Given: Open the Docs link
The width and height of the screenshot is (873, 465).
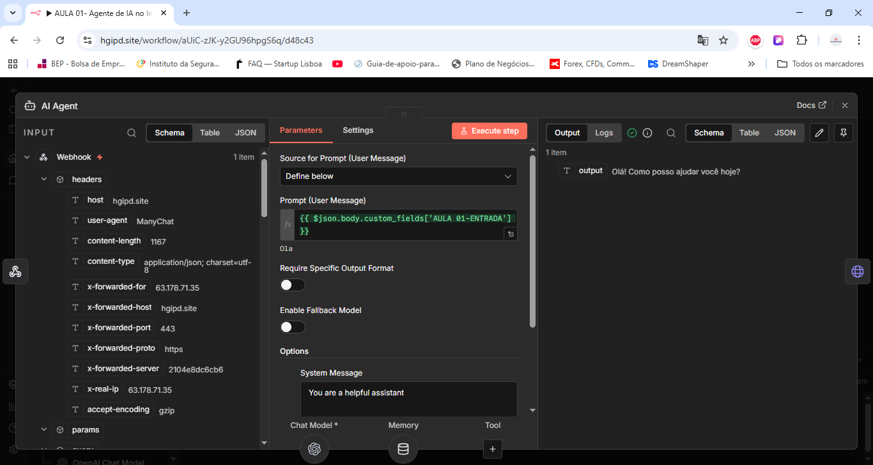Looking at the screenshot, I should (811, 105).
